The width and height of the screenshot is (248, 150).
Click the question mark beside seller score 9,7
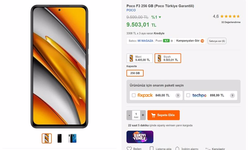pos(171,41)
